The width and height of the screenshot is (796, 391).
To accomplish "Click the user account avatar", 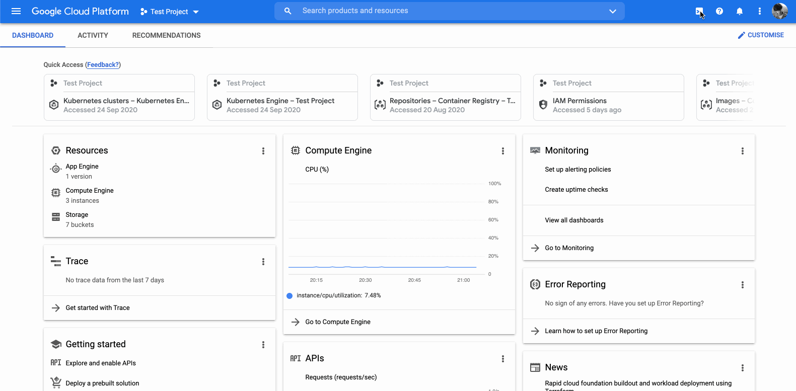I will [779, 11].
